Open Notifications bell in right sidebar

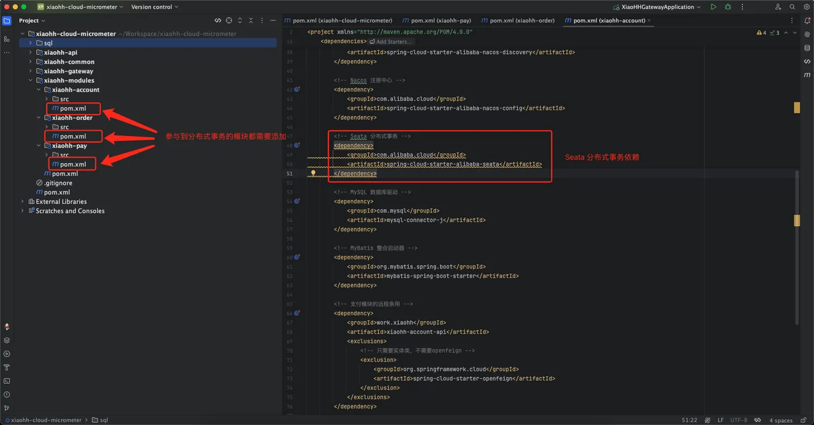tap(807, 20)
